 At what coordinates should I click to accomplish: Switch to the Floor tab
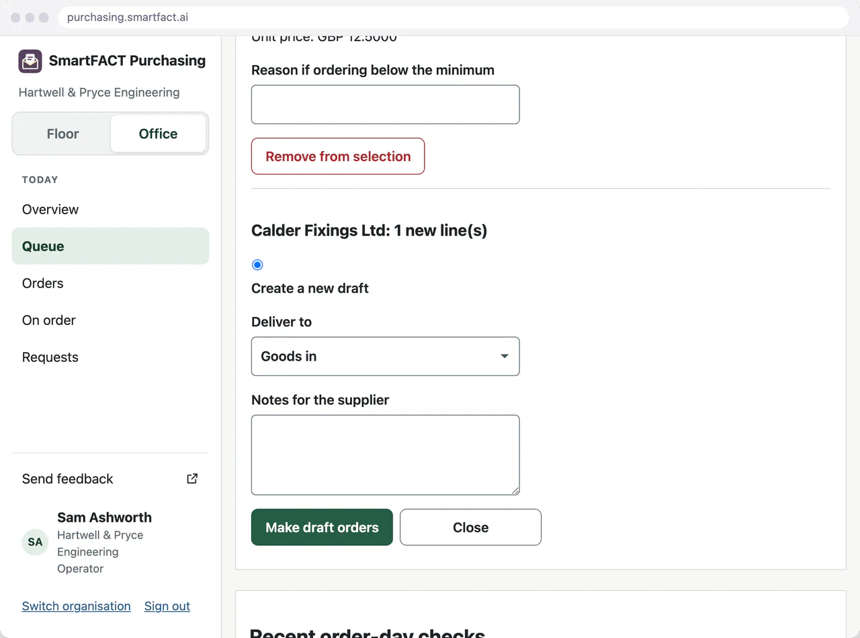coord(62,134)
